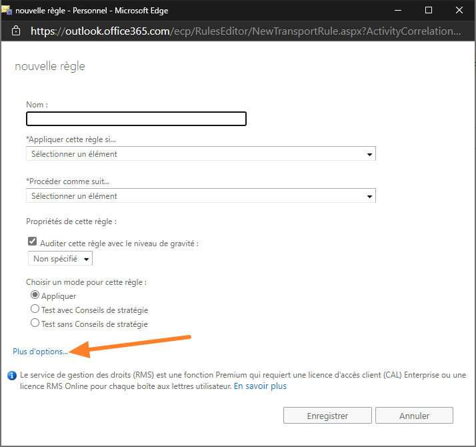This screenshot has width=476, height=447.
Task: Toggle the Auditer cette règle checkbox
Action: point(32,243)
